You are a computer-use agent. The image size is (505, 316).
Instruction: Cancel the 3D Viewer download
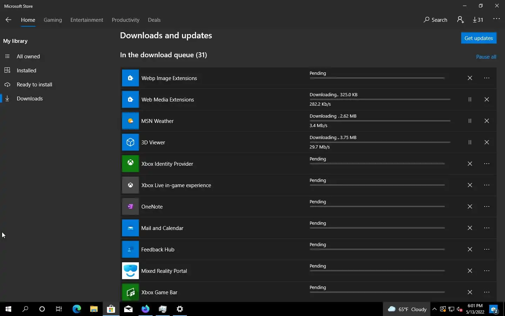coord(487,142)
